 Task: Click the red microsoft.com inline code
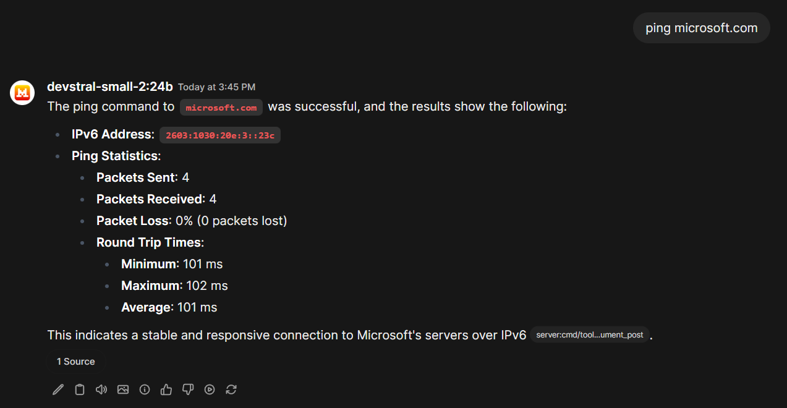(221, 108)
